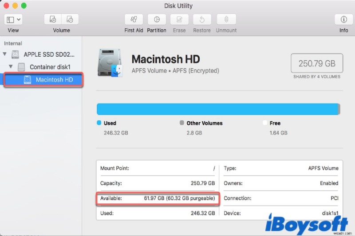Screen dimensions: 355x236
Task: Click the Device disk1s1 row
Action: click(281, 213)
